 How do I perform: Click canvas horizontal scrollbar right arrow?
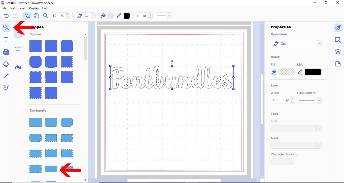tap(258, 180)
